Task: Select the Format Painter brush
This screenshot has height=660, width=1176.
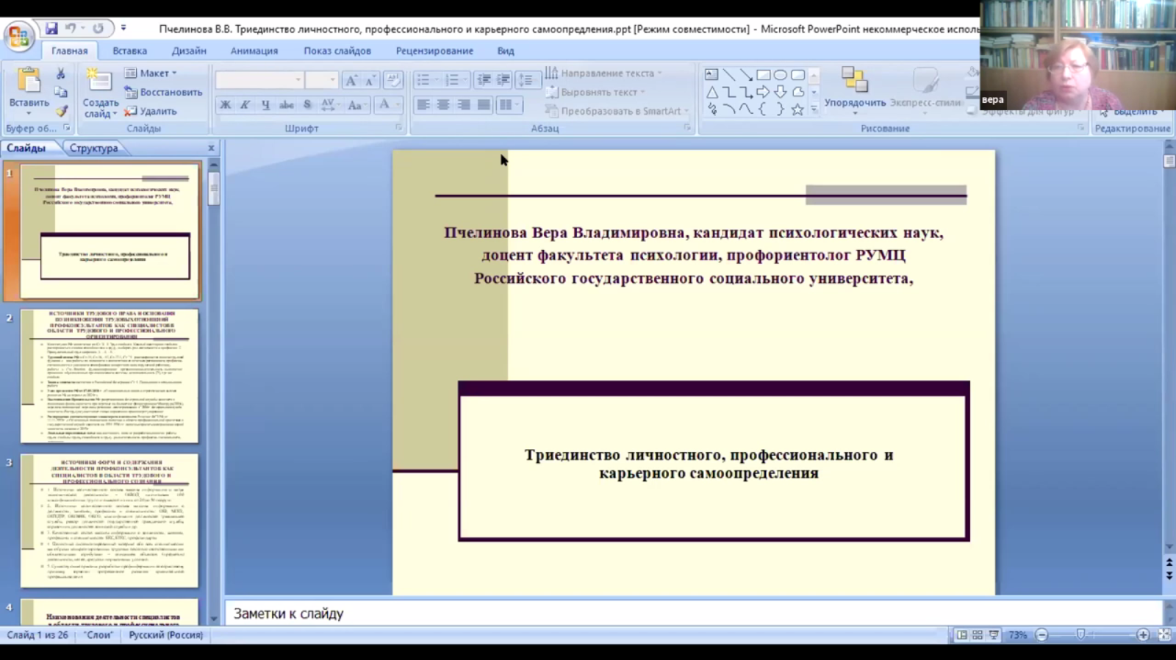Action: 61,111
